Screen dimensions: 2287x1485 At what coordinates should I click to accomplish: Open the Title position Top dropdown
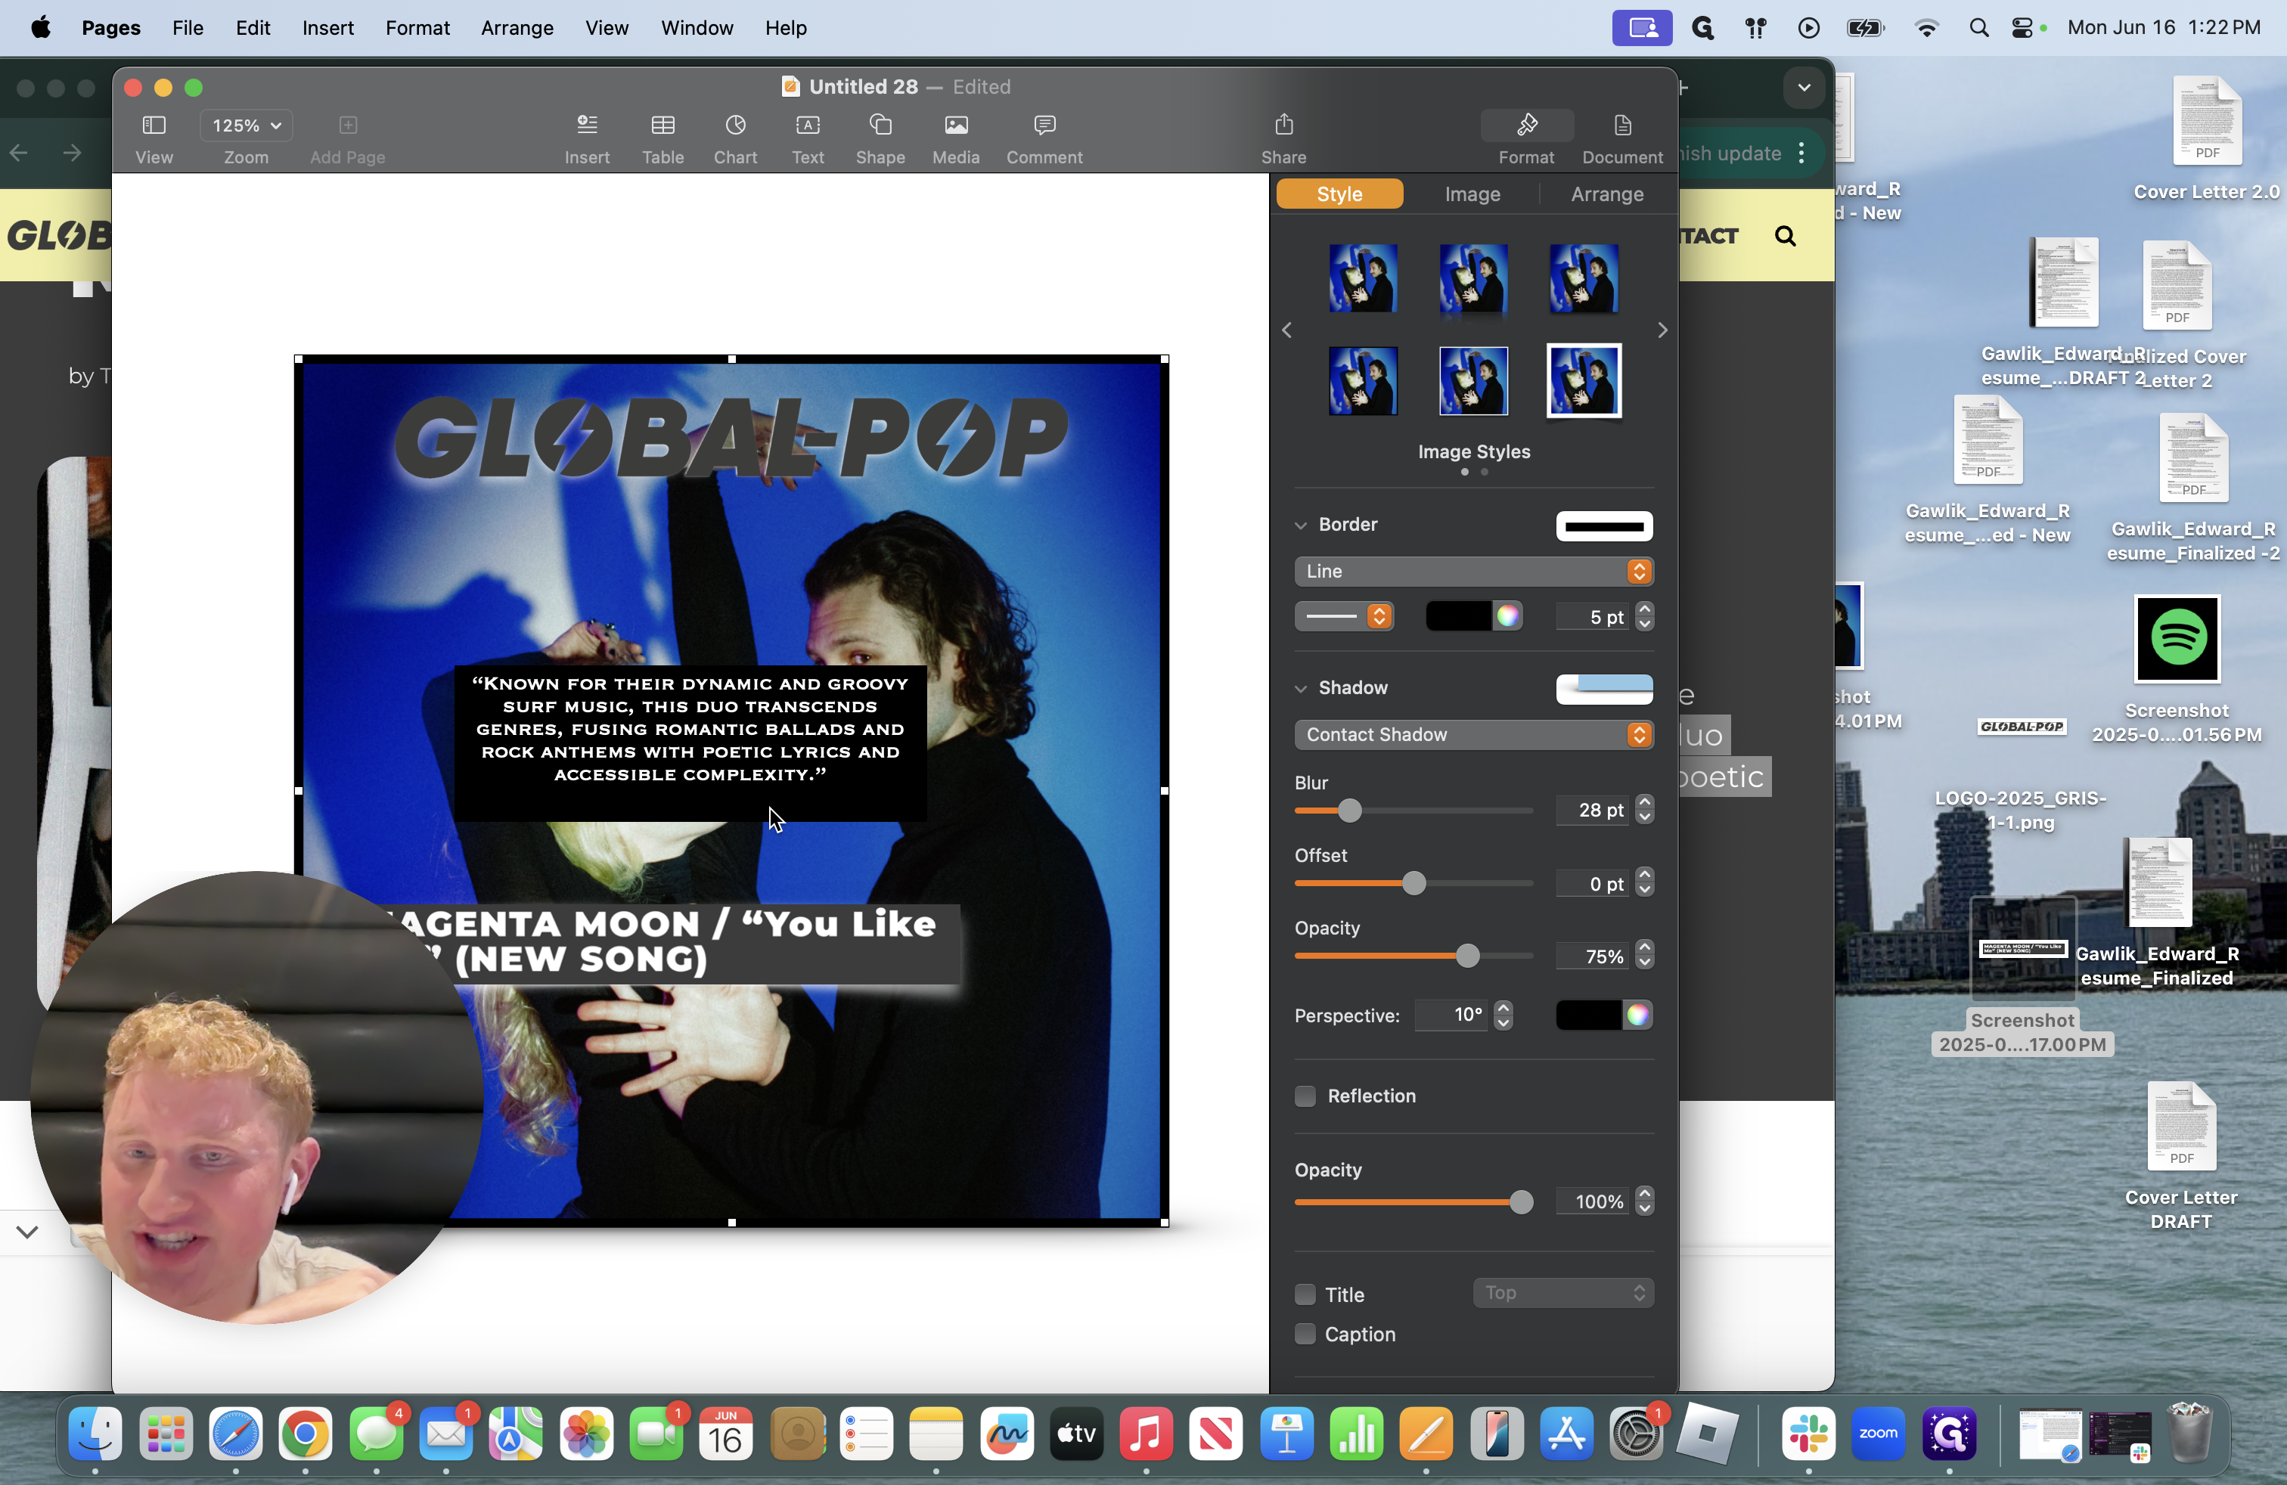[1562, 1293]
